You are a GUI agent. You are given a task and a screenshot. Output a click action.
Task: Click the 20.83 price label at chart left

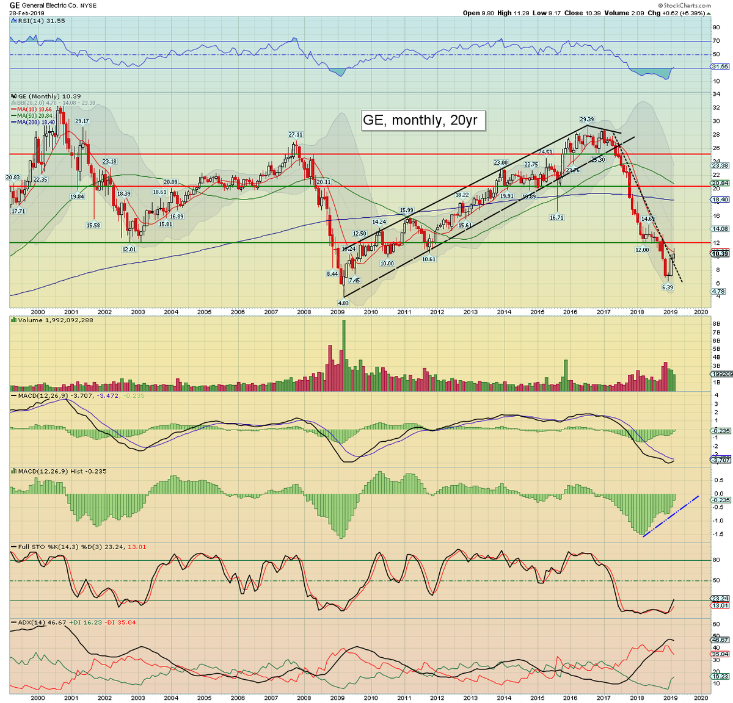[x=13, y=177]
